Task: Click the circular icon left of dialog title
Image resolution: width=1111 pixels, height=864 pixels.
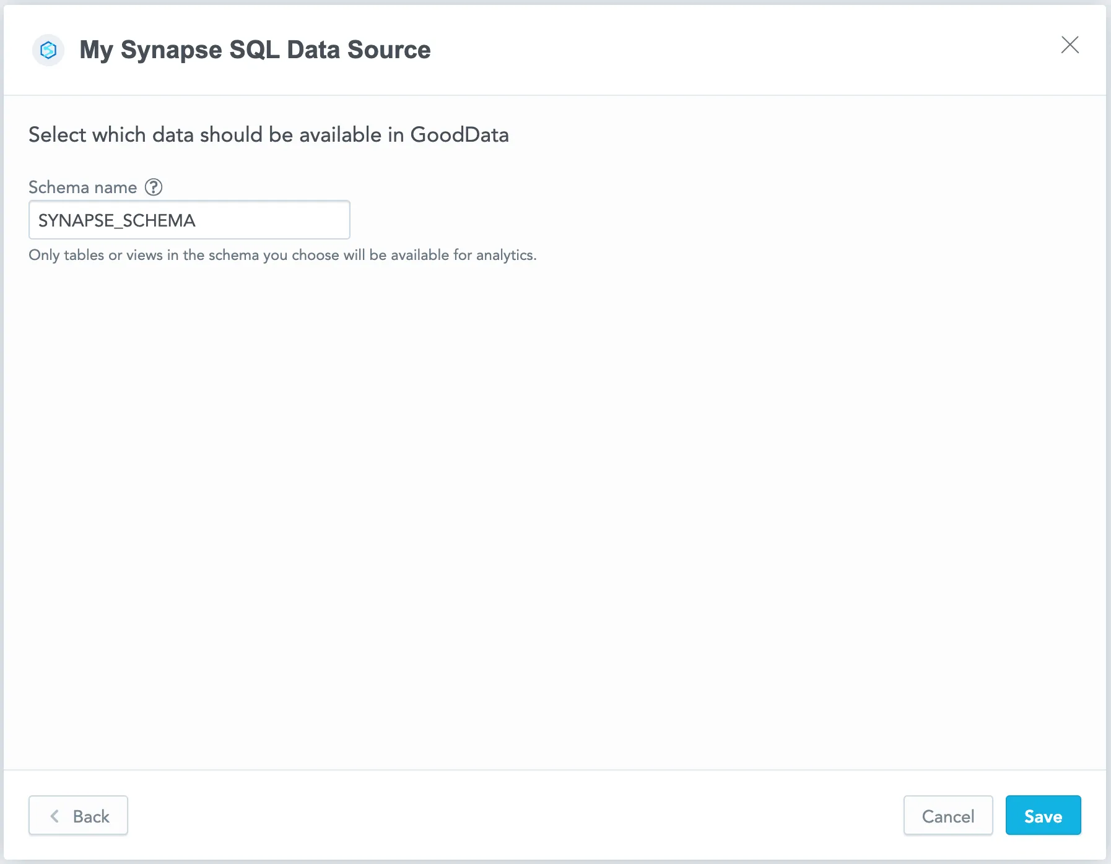Action: [48, 50]
